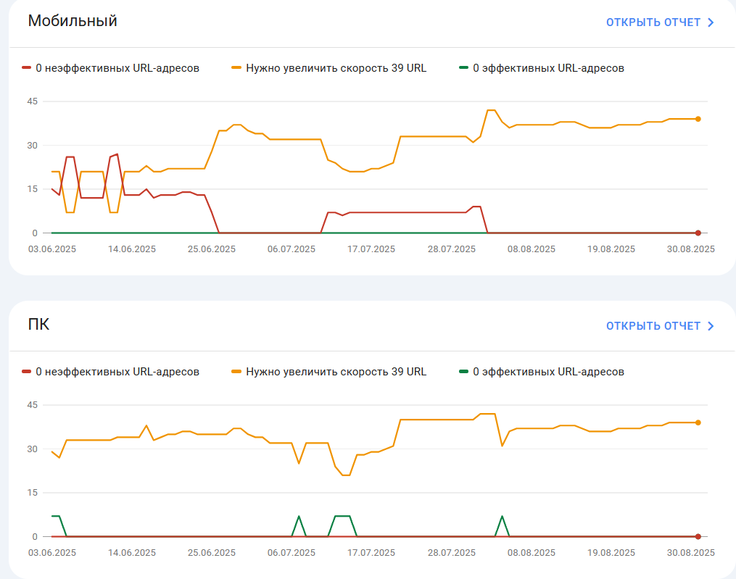
Task: Open the report link in the ПК card
Action: (x=660, y=326)
